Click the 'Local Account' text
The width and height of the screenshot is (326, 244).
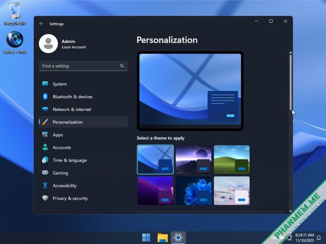click(74, 47)
